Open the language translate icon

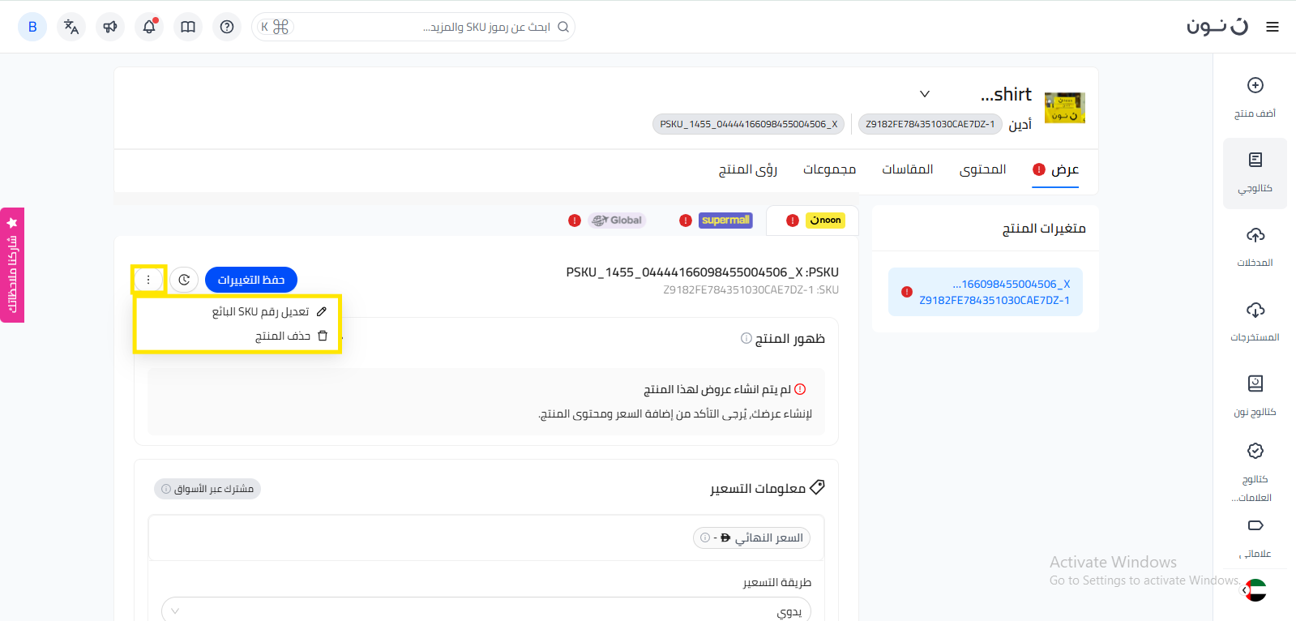(71, 27)
